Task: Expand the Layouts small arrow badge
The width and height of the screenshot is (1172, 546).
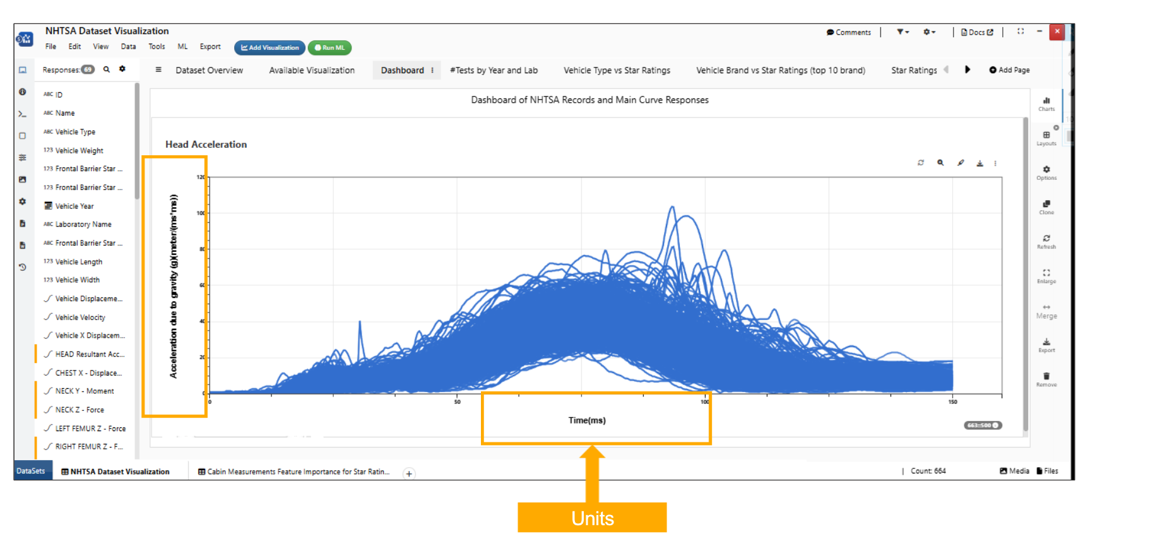Action: click(1056, 128)
